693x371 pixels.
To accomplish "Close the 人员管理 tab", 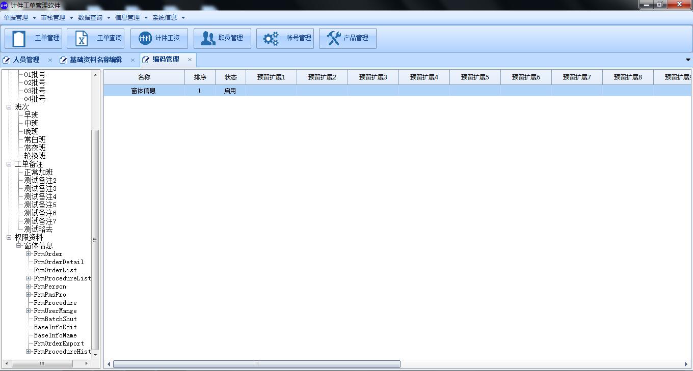I will tap(50, 60).
